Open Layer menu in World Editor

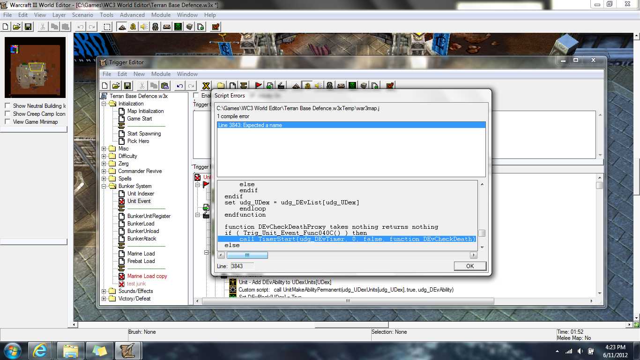coord(59,15)
